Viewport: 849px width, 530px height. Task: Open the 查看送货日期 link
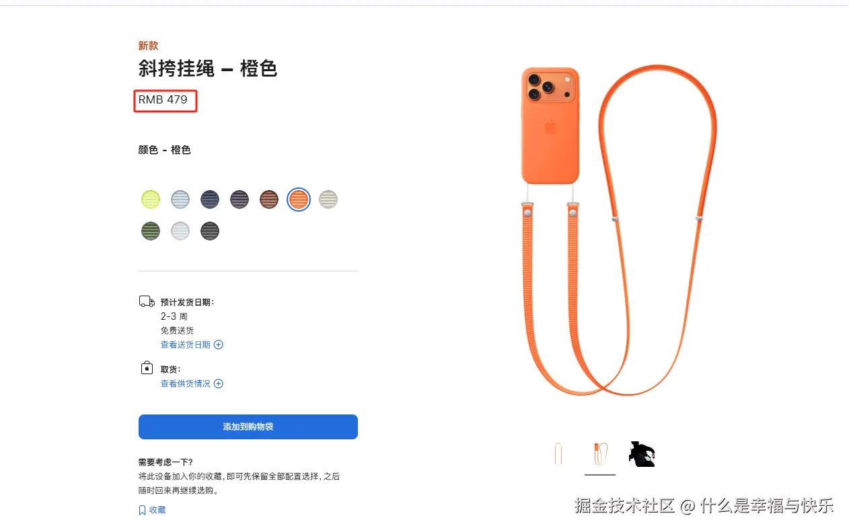pos(185,345)
